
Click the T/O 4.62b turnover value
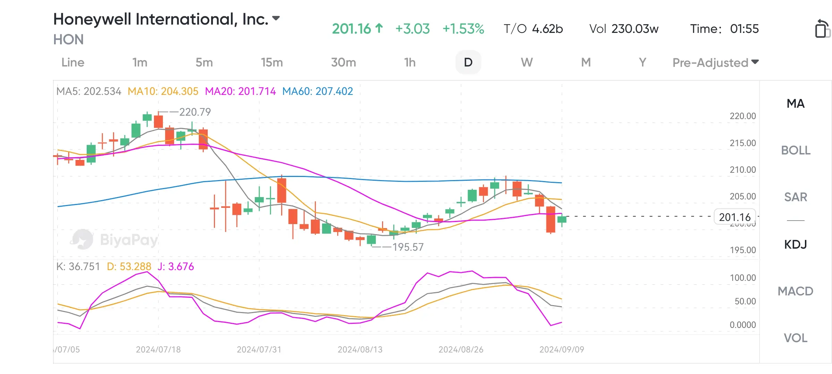pos(533,29)
